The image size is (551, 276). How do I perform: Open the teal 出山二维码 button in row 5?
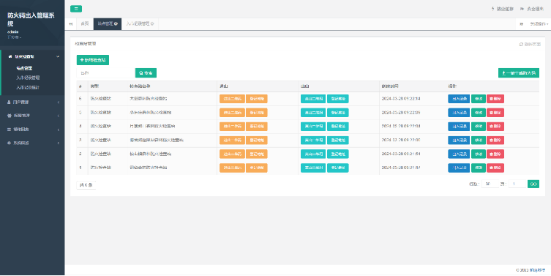click(x=313, y=113)
